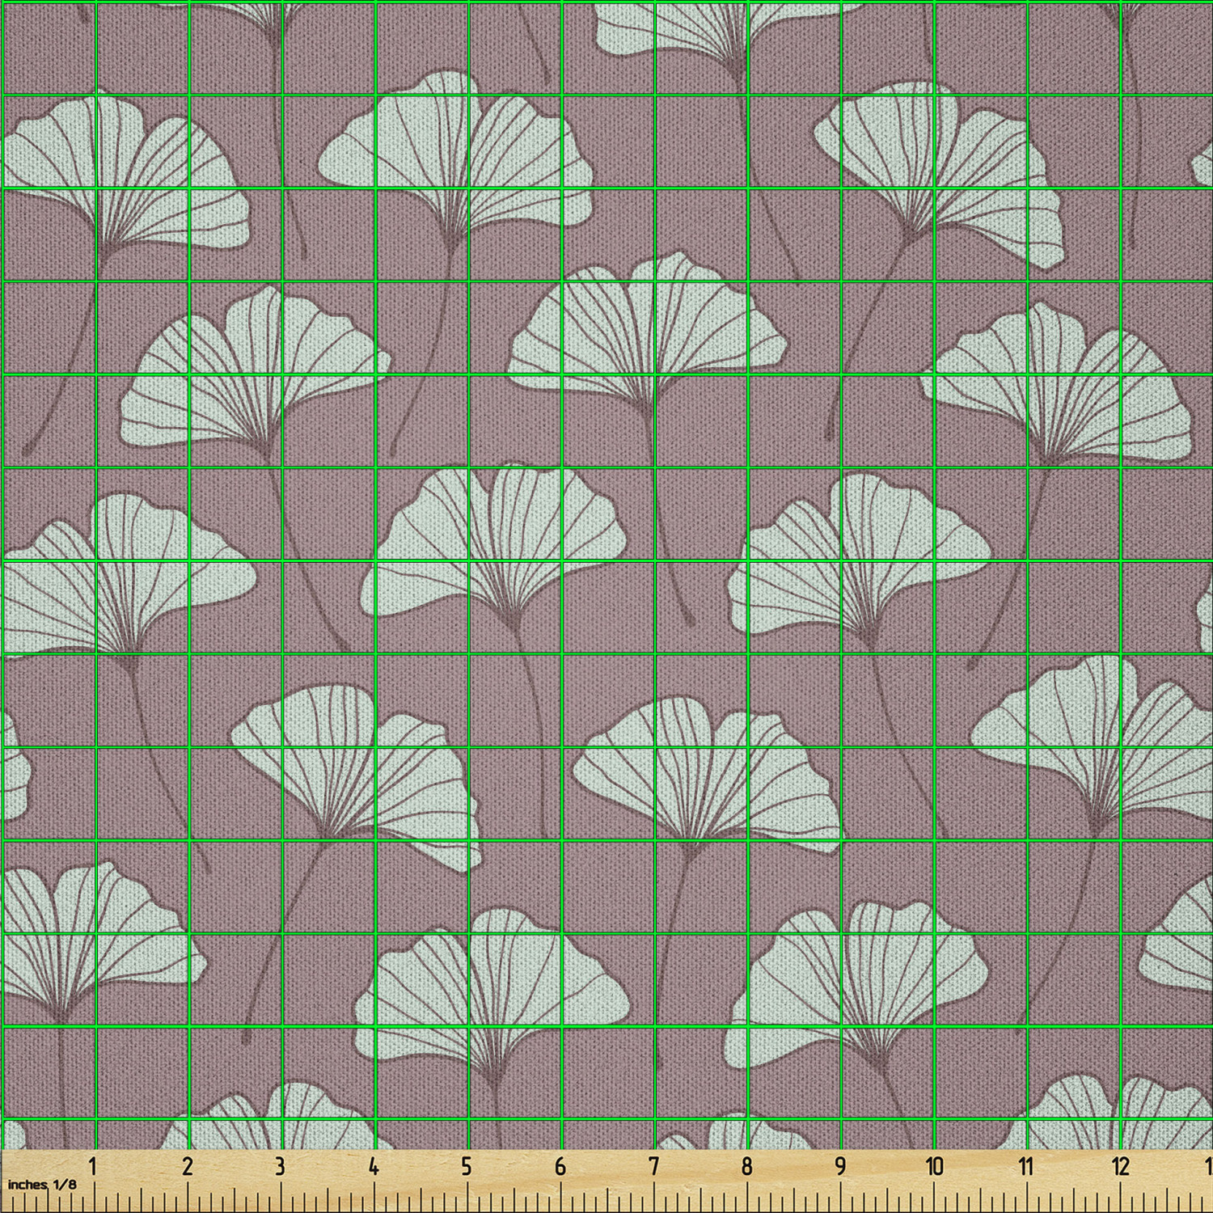Click the "inches 1/8" ruler label
This screenshot has width=1213, height=1213.
pos(42,1185)
